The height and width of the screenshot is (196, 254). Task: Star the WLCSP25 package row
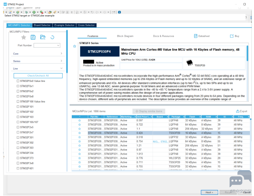click(79, 158)
